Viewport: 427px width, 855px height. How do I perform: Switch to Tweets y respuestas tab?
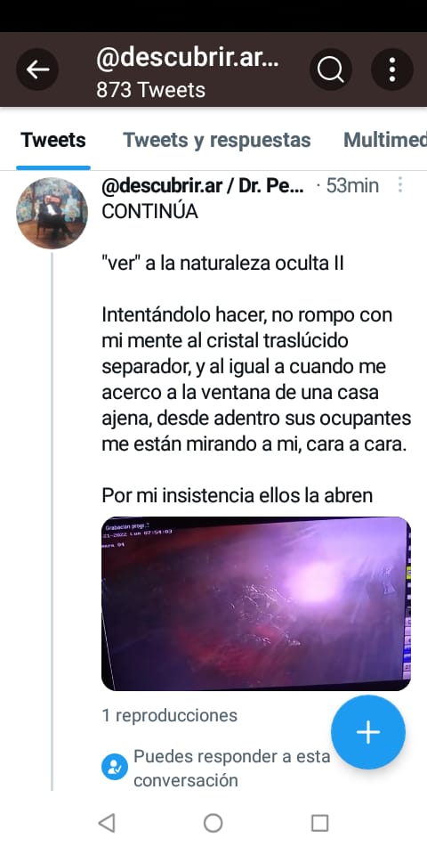pyautogui.click(x=217, y=140)
